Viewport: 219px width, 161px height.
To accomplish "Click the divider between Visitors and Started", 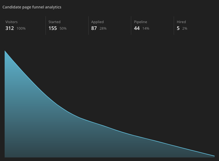I will coord(46,26).
